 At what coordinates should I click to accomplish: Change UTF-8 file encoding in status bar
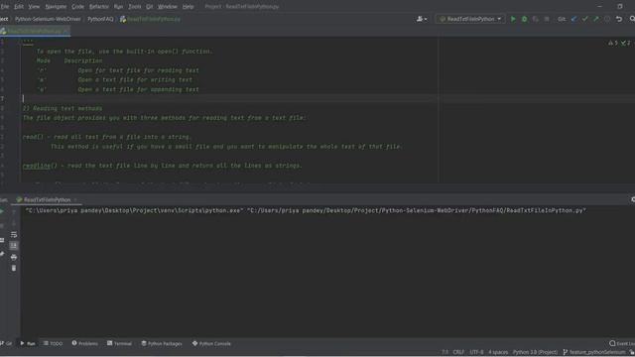[476, 352]
